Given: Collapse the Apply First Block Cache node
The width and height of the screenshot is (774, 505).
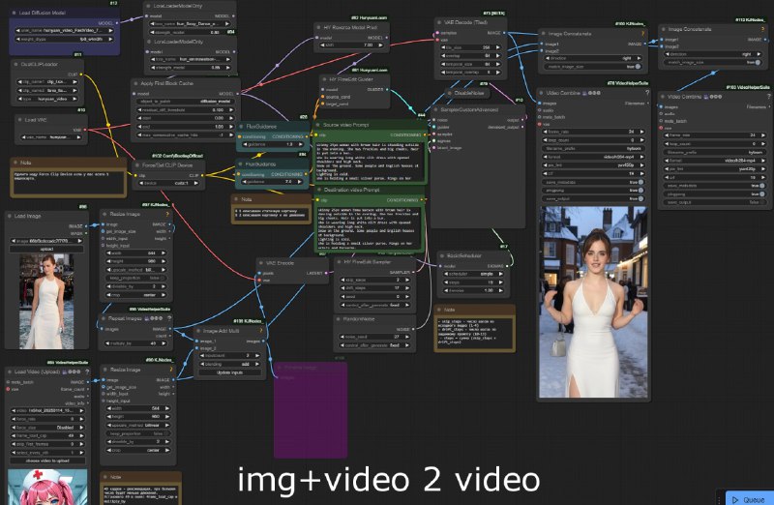Looking at the screenshot, I should pos(135,83).
